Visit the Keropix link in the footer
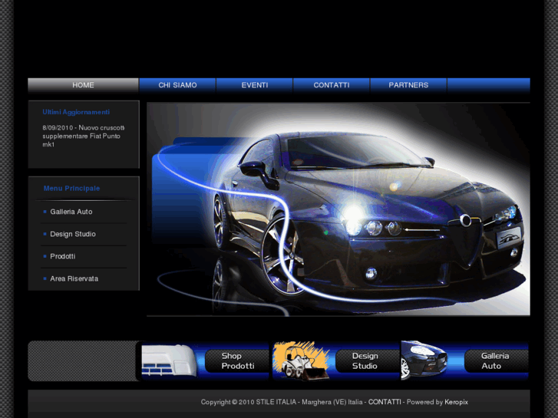Screen dimensions: 558x418 pyautogui.click(x=456, y=402)
